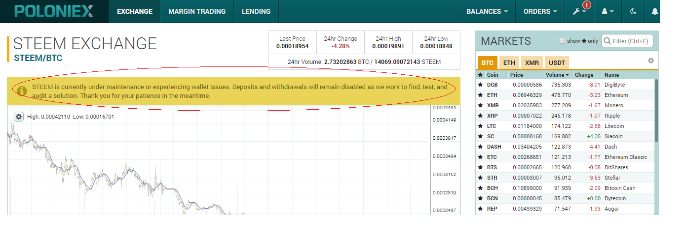
Task: Click the 24hr High 0.00019891 value
Action: pyautogui.click(x=388, y=46)
